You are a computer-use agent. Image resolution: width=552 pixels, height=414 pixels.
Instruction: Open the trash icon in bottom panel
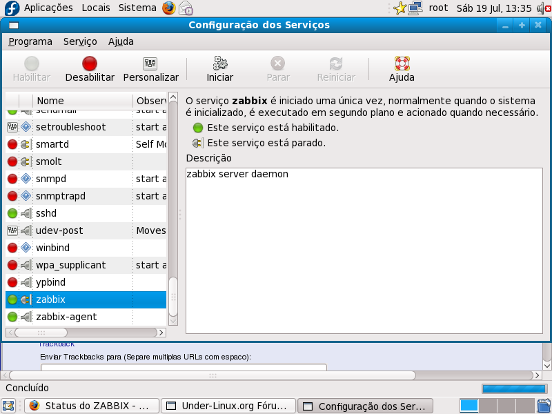(x=544, y=406)
